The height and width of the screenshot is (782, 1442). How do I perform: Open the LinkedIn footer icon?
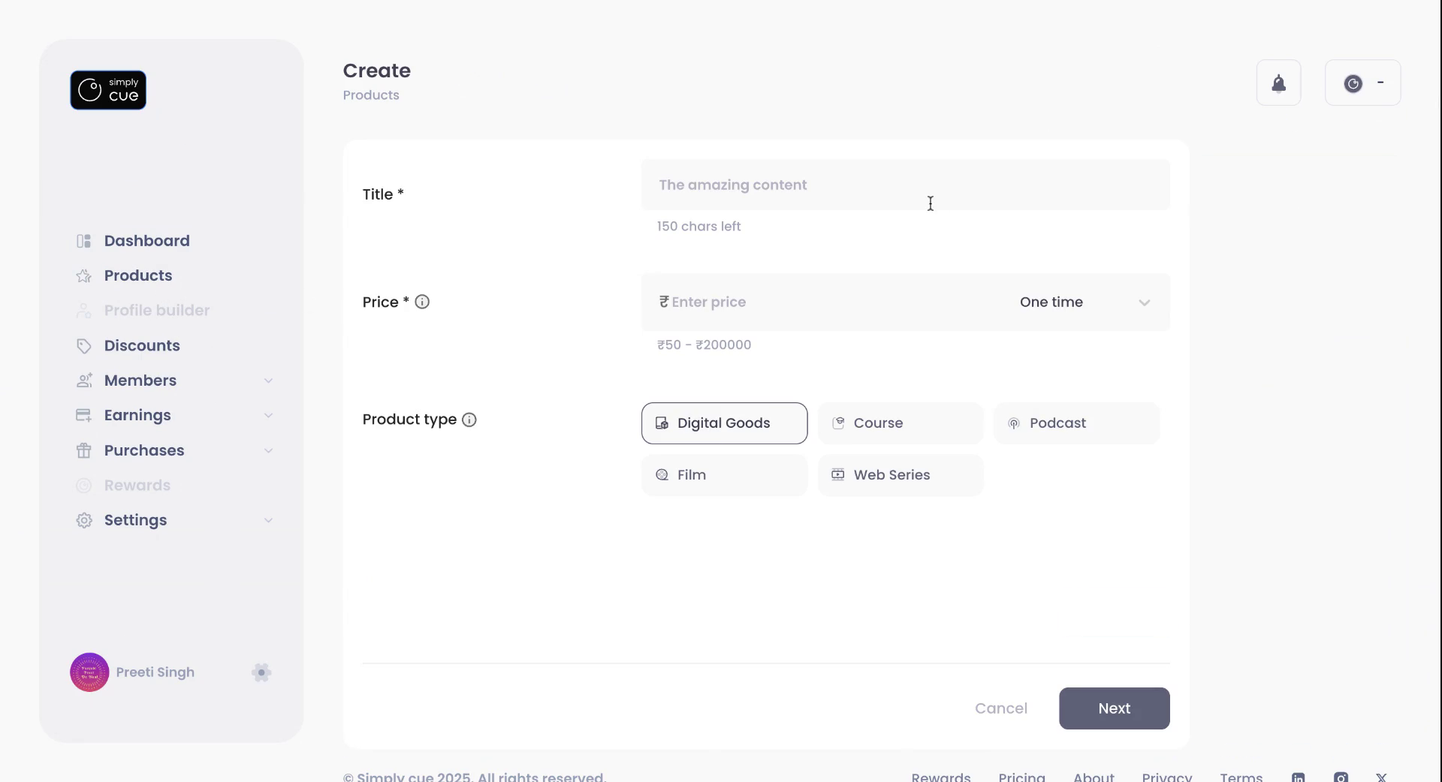1298,777
